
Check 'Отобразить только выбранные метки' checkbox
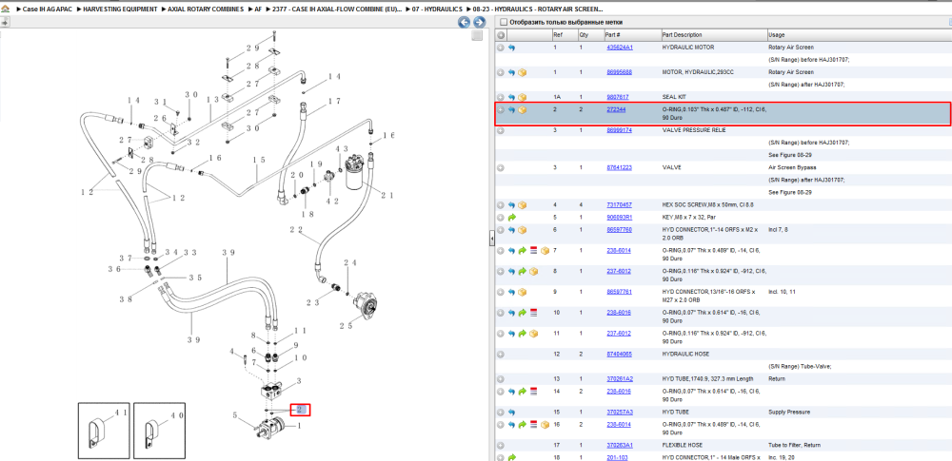pyautogui.click(x=503, y=23)
